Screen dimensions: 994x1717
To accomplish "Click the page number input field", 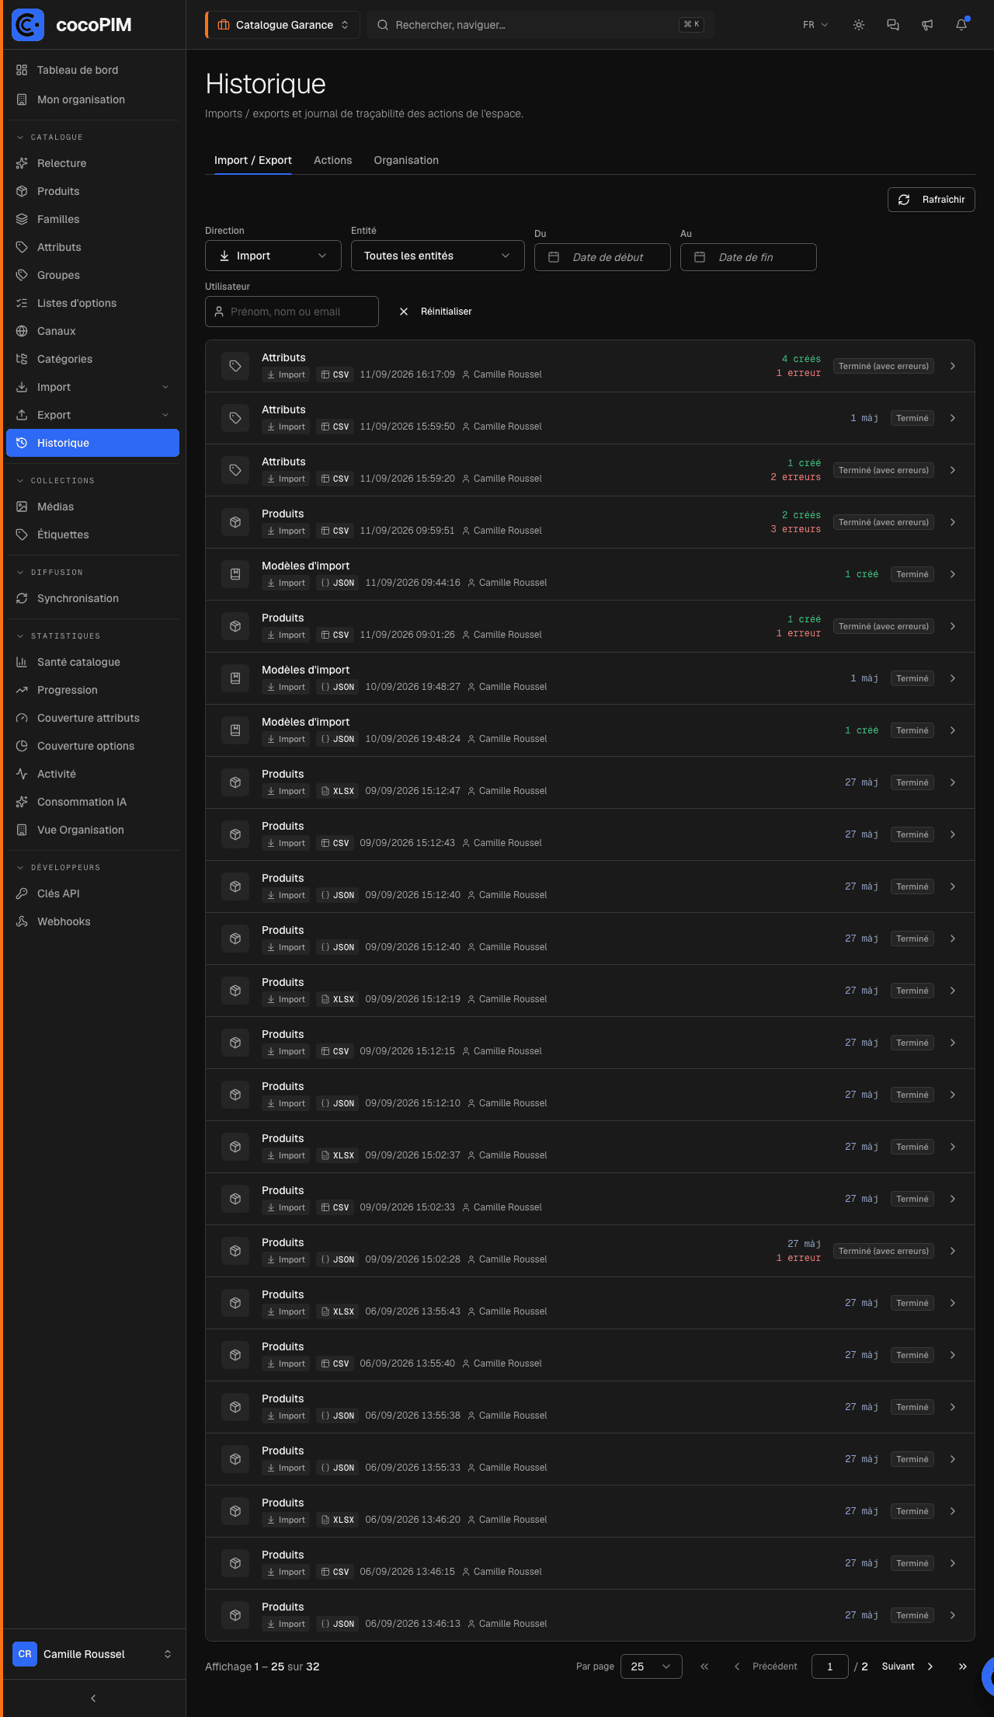I will point(830,1666).
